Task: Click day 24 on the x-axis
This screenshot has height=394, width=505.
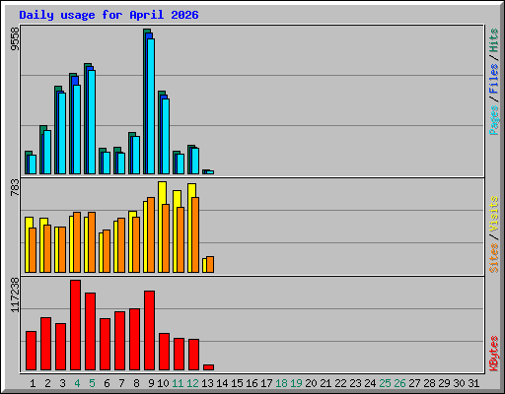Action: click(370, 383)
